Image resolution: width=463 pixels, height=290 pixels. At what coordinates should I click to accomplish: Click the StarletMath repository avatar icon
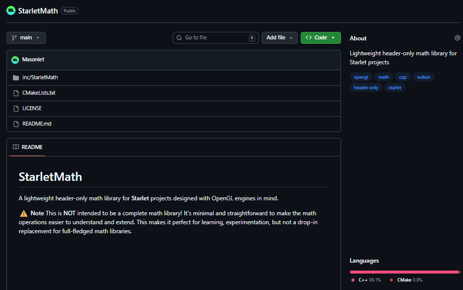pyautogui.click(x=10, y=10)
